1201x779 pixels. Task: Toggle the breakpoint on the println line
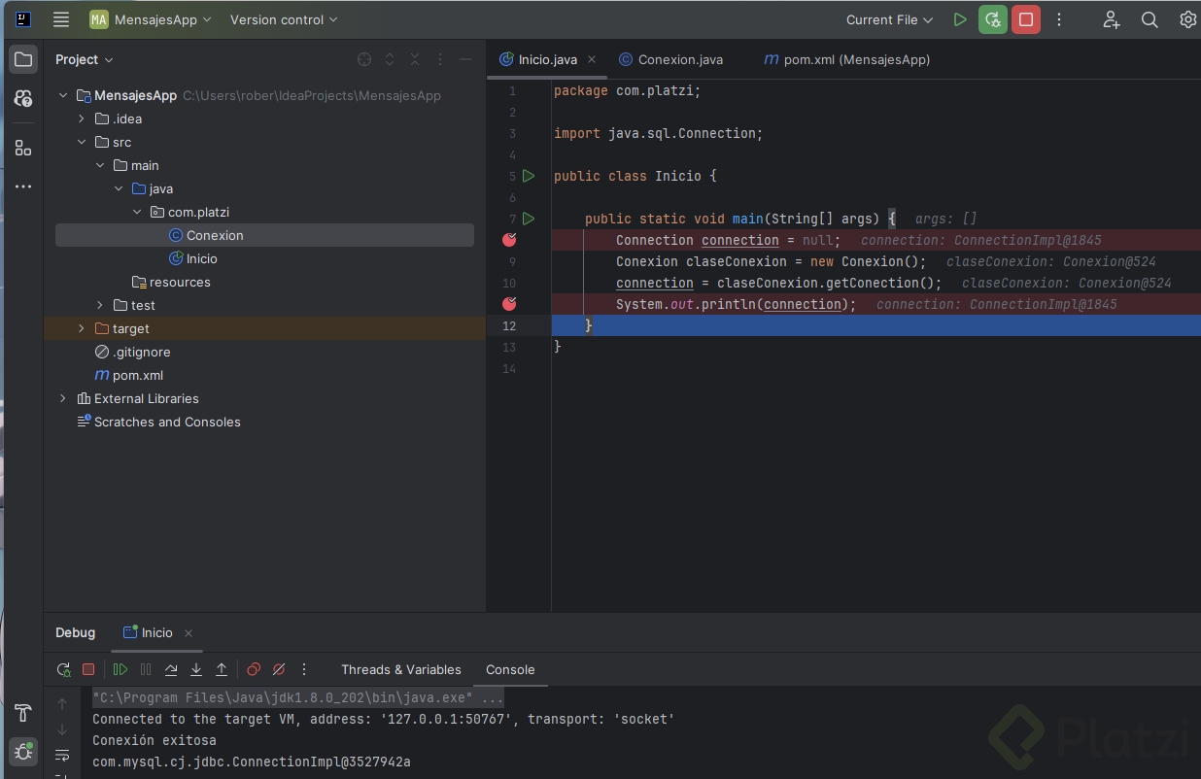(509, 304)
